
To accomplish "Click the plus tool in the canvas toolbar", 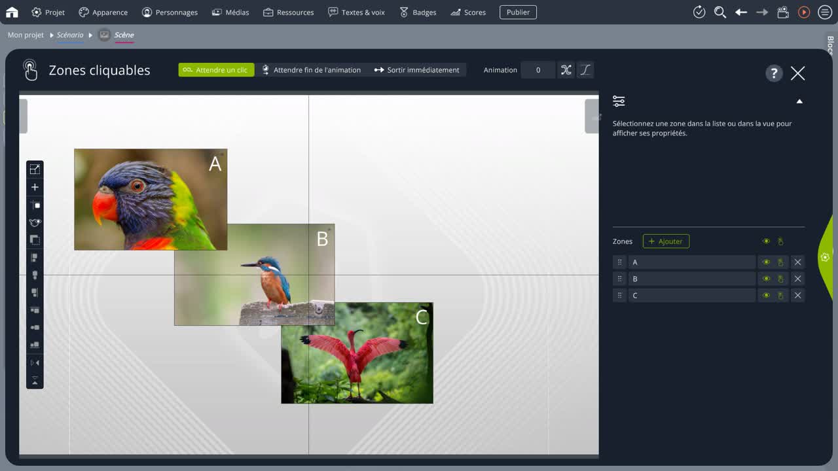I will point(35,187).
